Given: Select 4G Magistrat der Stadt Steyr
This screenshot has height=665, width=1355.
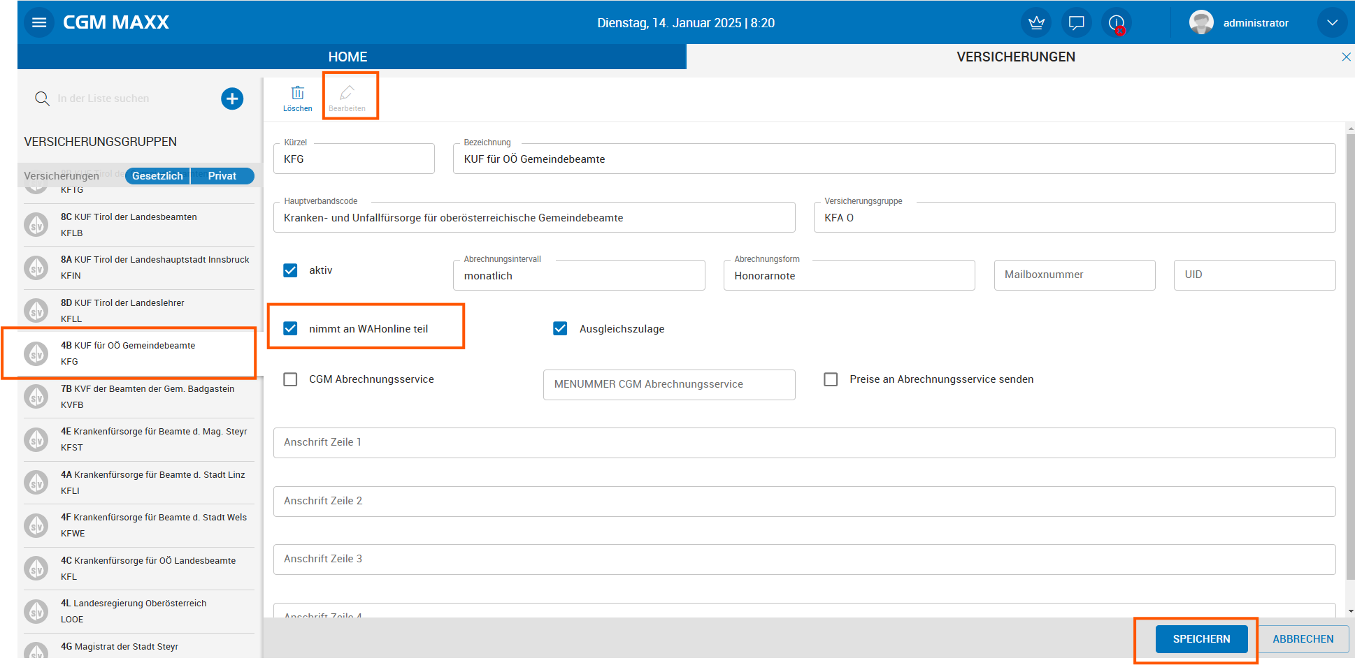Looking at the screenshot, I should tap(139, 646).
